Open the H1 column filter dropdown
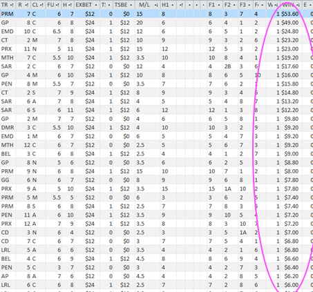This screenshot has width=313, height=292. (x=173, y=5)
